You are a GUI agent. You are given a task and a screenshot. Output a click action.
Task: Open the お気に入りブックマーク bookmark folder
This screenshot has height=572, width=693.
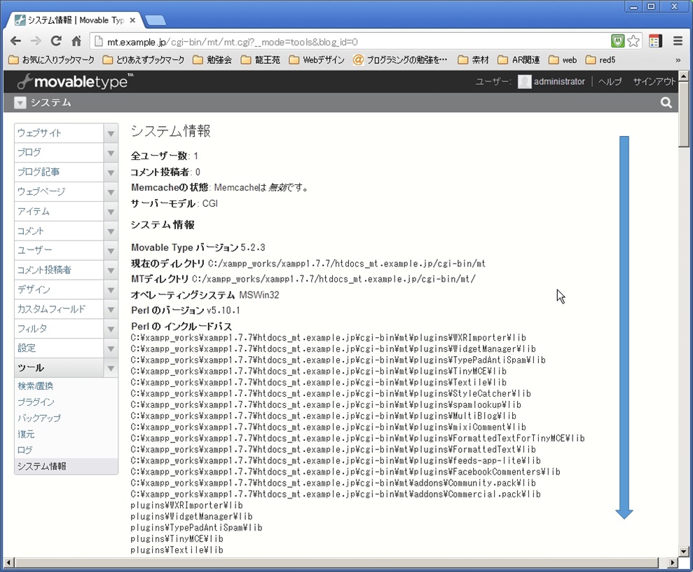[x=52, y=60]
